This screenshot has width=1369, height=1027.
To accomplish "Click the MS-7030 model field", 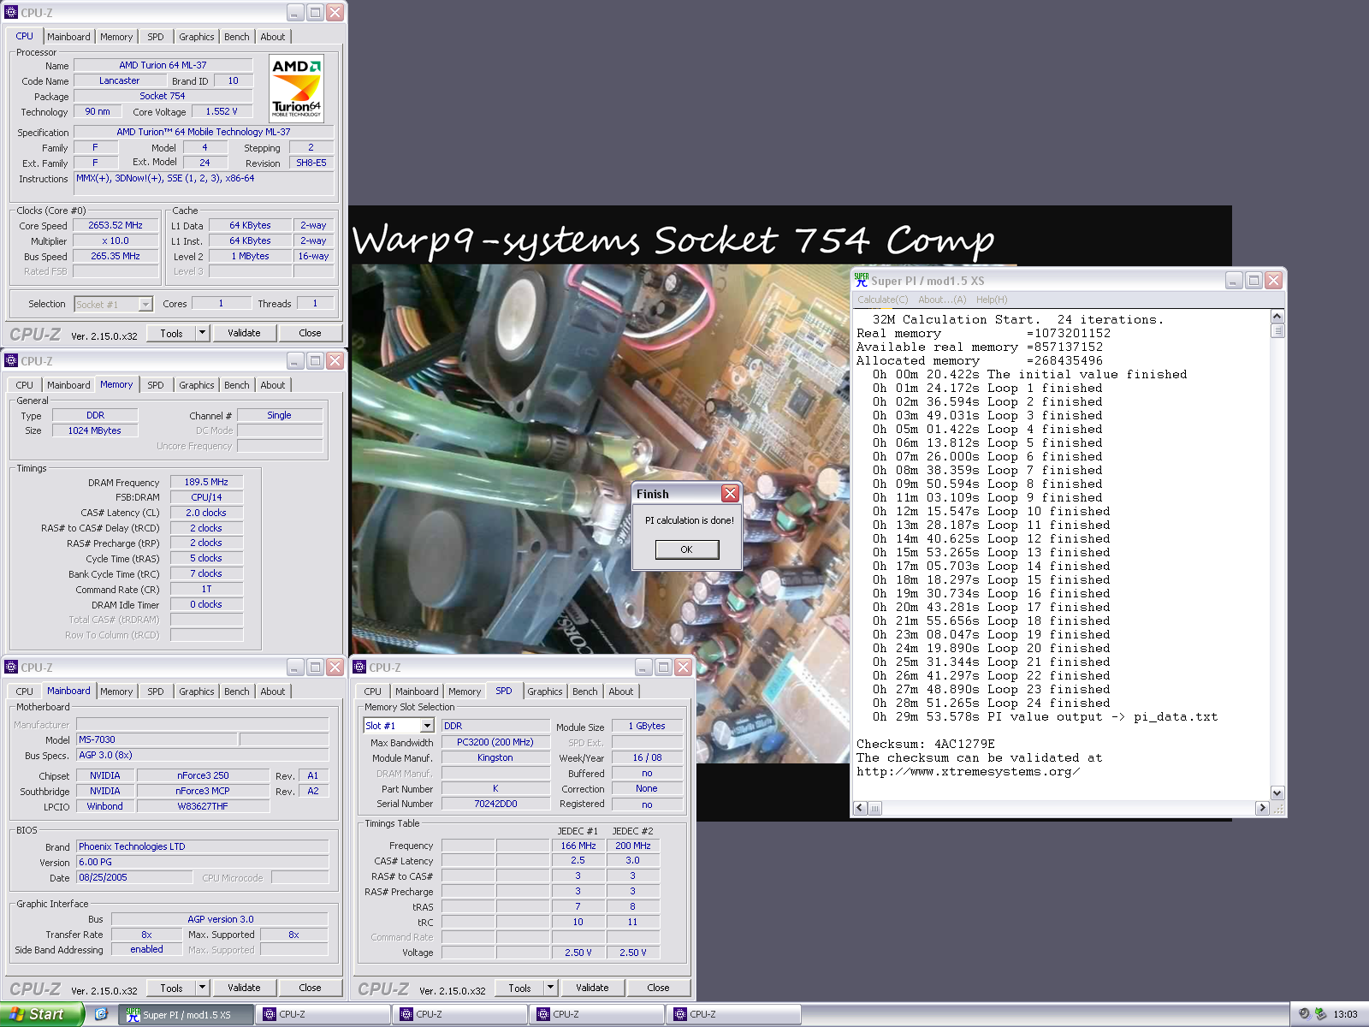I will (x=157, y=739).
